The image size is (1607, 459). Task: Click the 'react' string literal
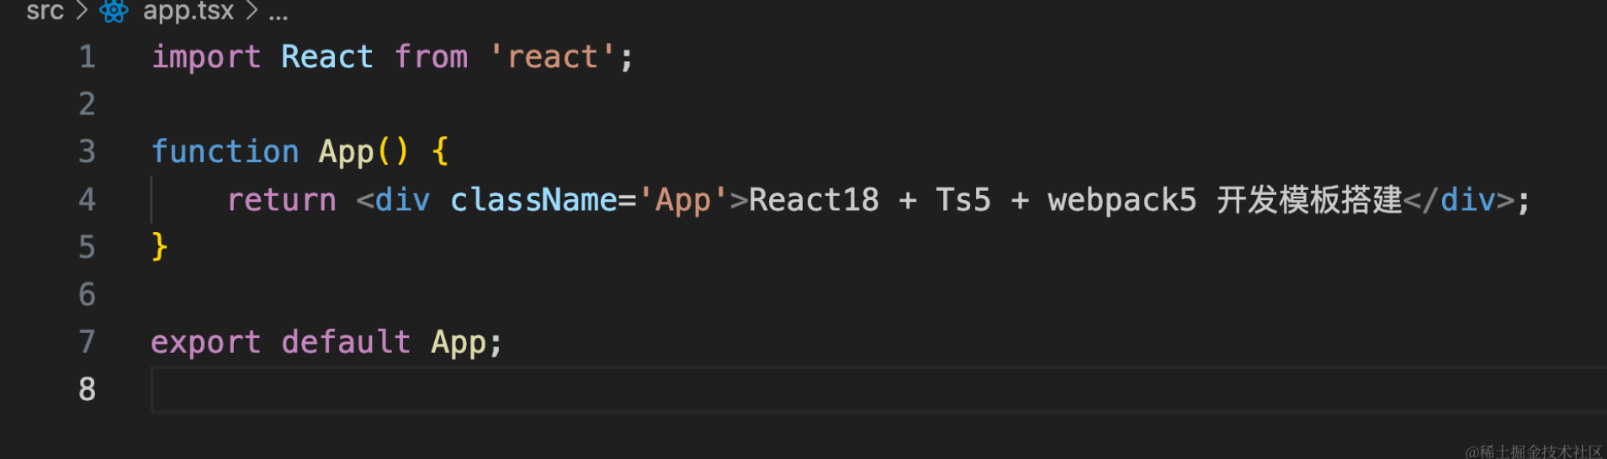click(552, 56)
